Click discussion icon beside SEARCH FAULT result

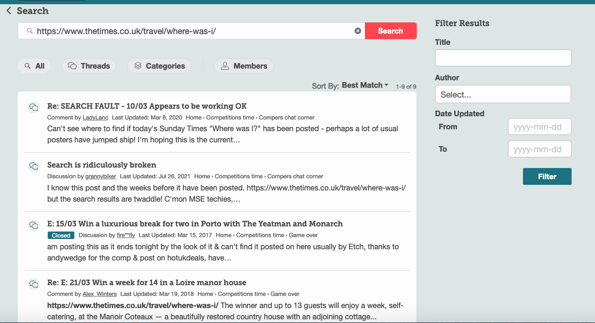[x=34, y=107]
